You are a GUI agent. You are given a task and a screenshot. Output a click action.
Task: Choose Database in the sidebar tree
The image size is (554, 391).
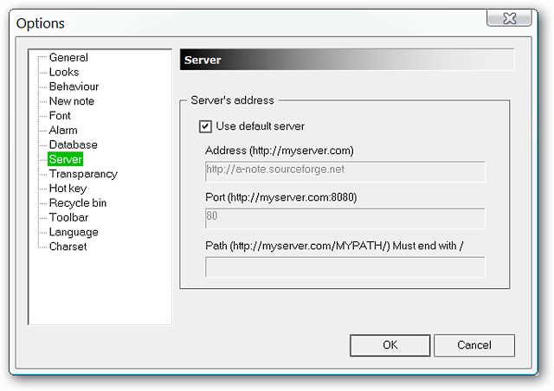(x=73, y=144)
